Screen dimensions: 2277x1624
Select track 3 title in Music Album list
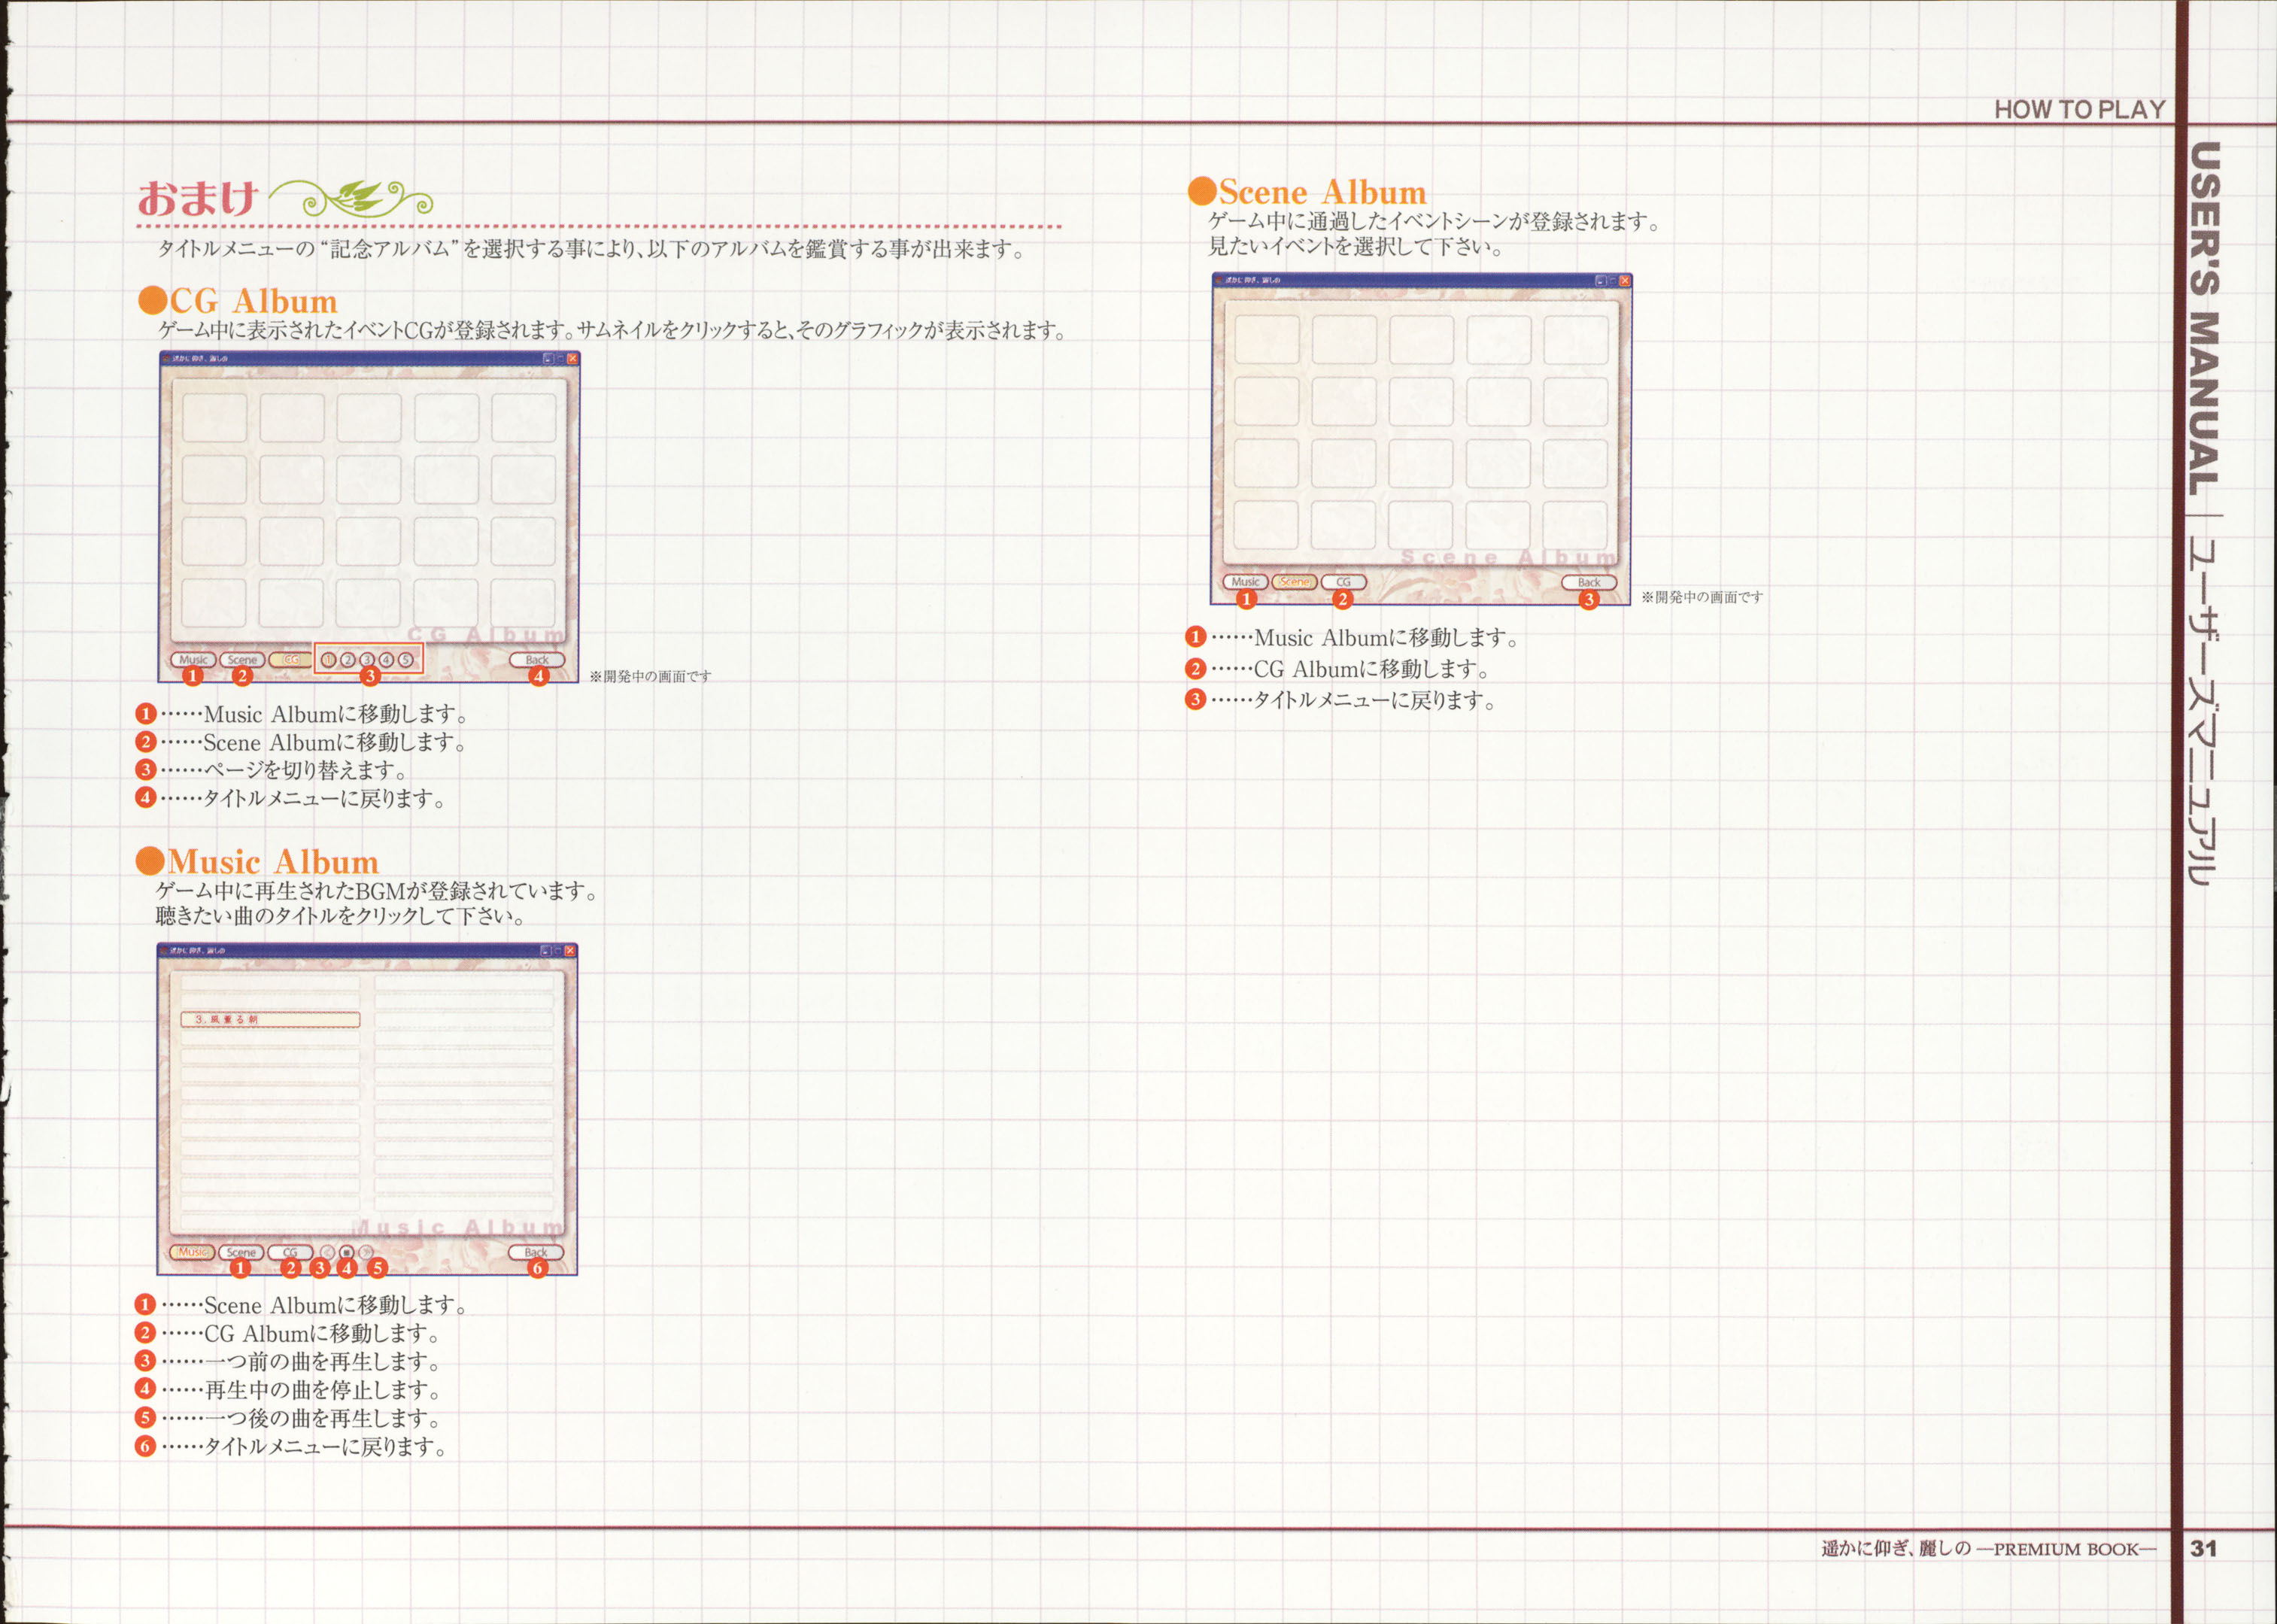tap(270, 1019)
